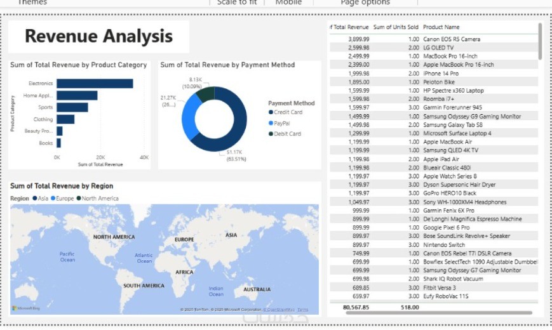Select Apple Watch Series 8 row
552x330 pixels.
pos(434,176)
